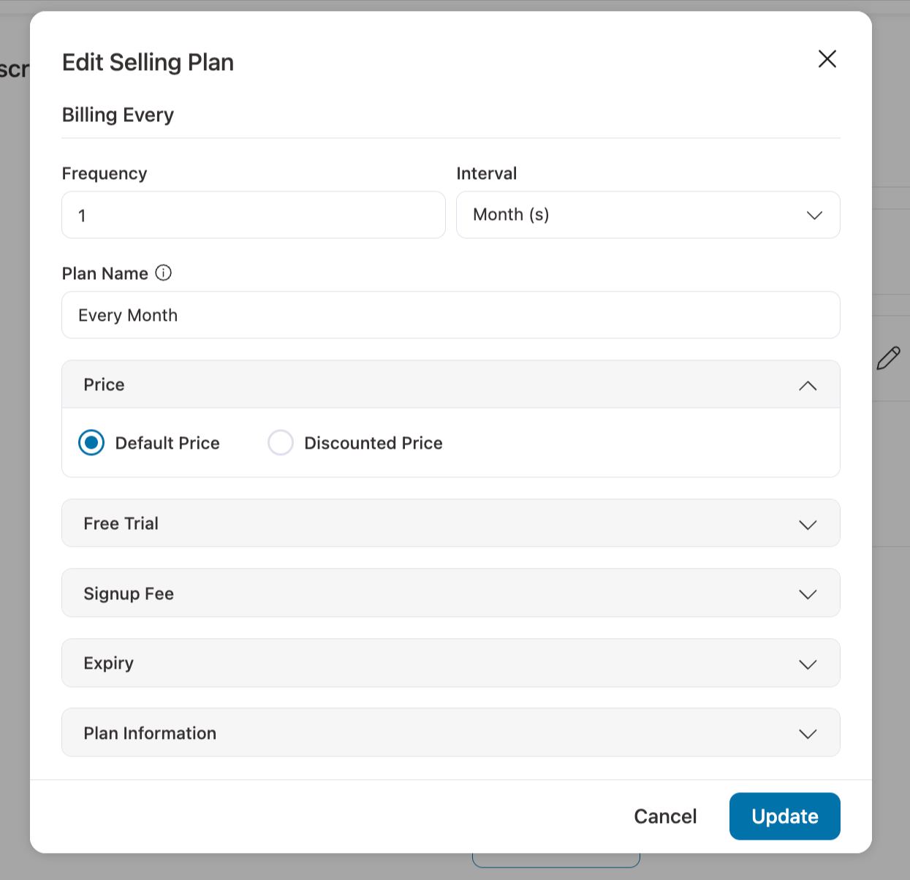Click the upward chevron on the Price section
The image size is (910, 880).
pyautogui.click(x=808, y=385)
